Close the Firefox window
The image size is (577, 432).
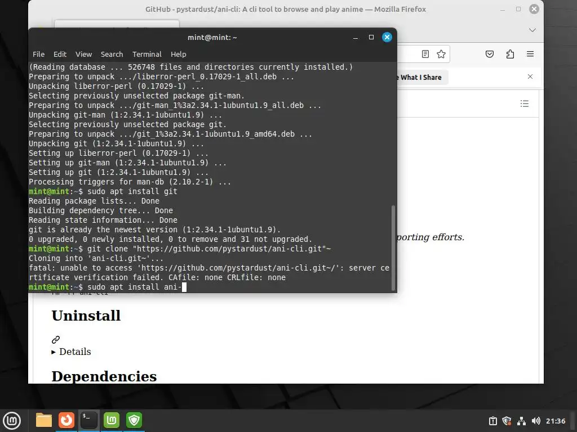tap(534, 9)
